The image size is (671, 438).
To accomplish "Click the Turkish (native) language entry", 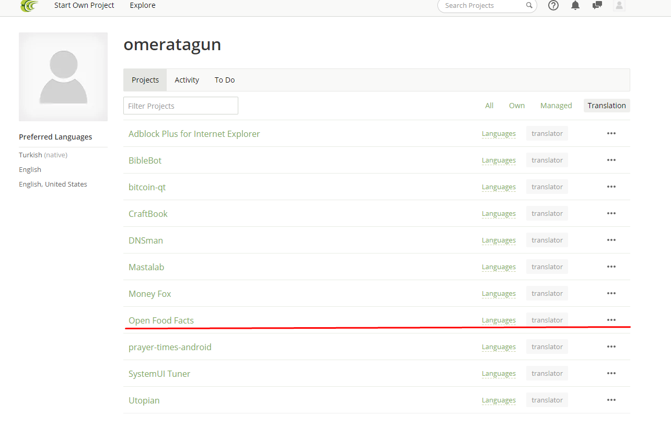I will (43, 155).
